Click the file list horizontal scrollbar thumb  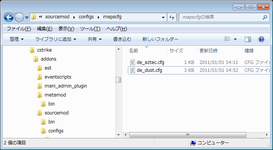(x=187, y=135)
